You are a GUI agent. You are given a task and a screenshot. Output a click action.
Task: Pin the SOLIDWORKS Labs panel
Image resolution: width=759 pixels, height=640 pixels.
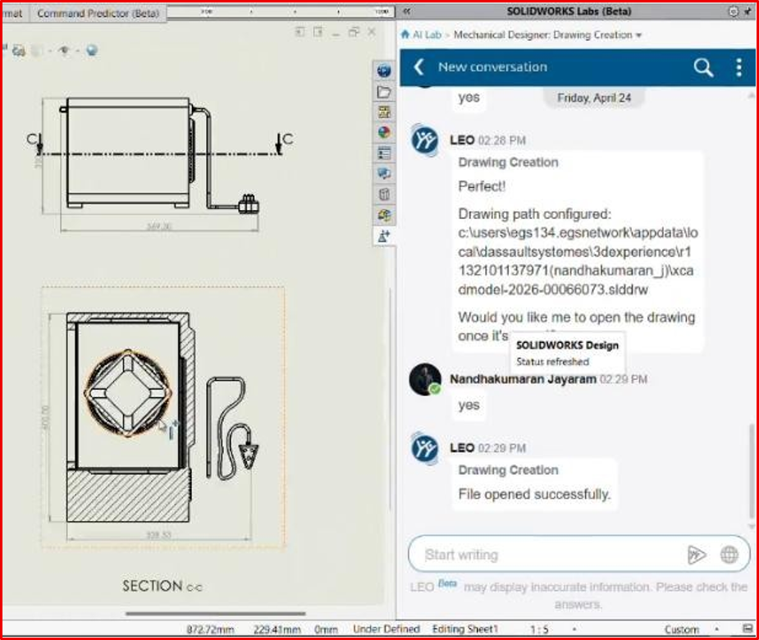click(748, 11)
